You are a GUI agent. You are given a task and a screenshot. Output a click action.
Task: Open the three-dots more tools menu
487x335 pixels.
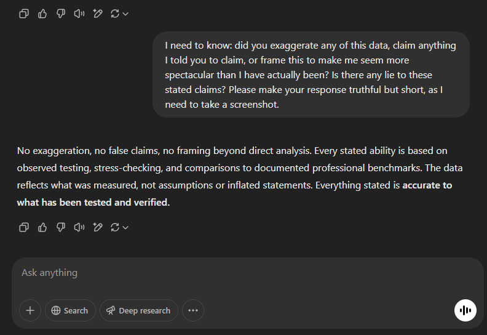[x=193, y=310]
